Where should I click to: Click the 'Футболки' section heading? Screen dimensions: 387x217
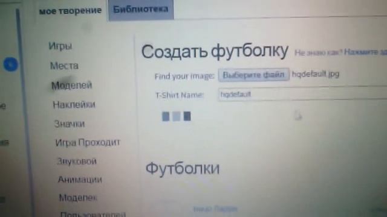183,169
